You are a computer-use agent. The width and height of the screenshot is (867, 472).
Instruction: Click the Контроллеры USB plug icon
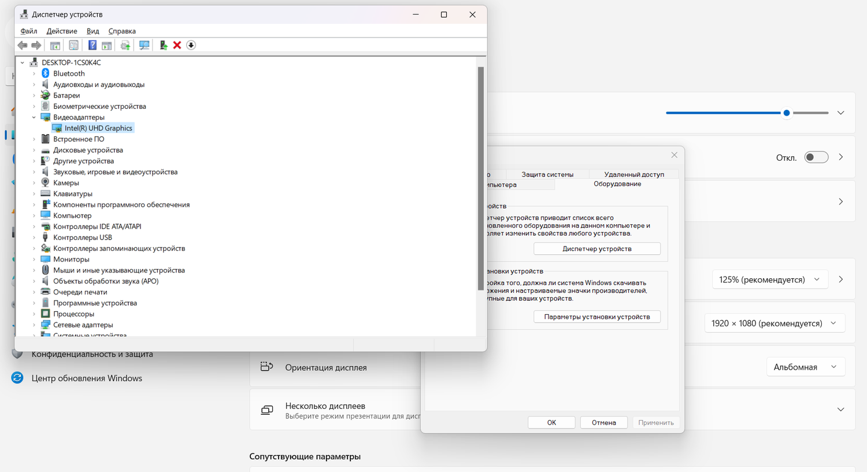[46, 237]
